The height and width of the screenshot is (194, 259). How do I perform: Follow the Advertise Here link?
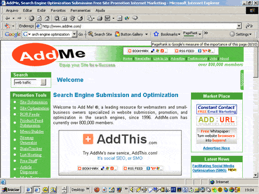216,148
